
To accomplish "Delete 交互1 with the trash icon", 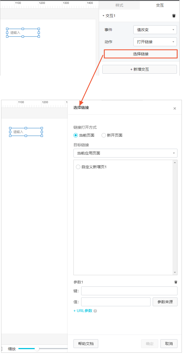I will coord(174,16).
